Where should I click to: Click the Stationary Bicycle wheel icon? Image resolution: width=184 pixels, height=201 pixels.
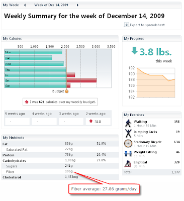tap(128, 144)
